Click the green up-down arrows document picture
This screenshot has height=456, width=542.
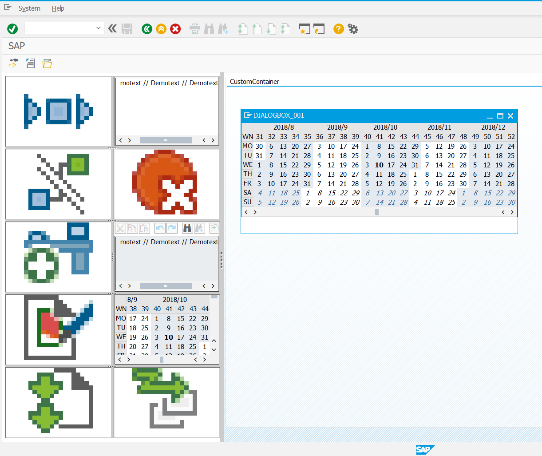pos(59,403)
